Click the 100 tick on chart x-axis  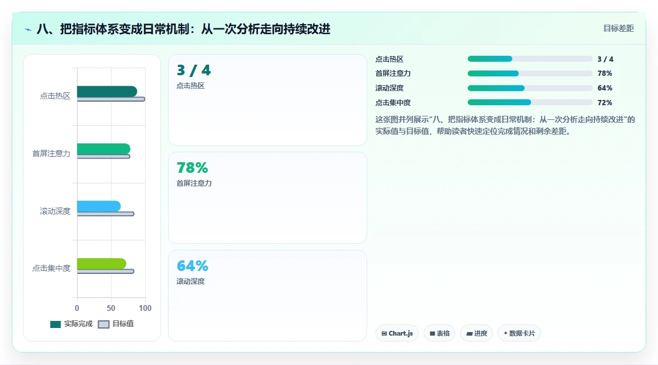tap(145, 308)
